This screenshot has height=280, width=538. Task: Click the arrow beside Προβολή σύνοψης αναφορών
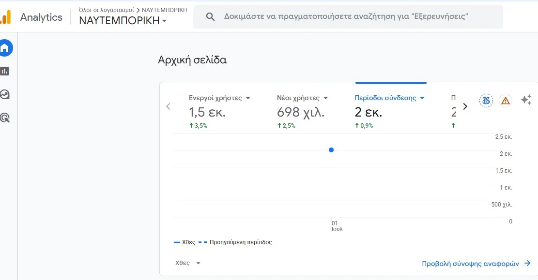(527, 263)
